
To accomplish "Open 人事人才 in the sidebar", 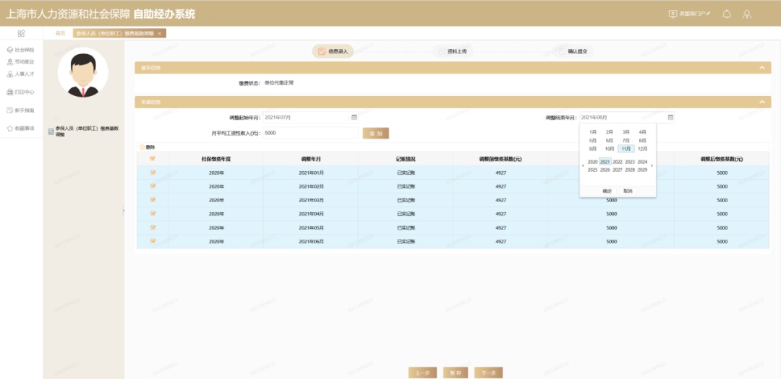I will tap(20, 74).
